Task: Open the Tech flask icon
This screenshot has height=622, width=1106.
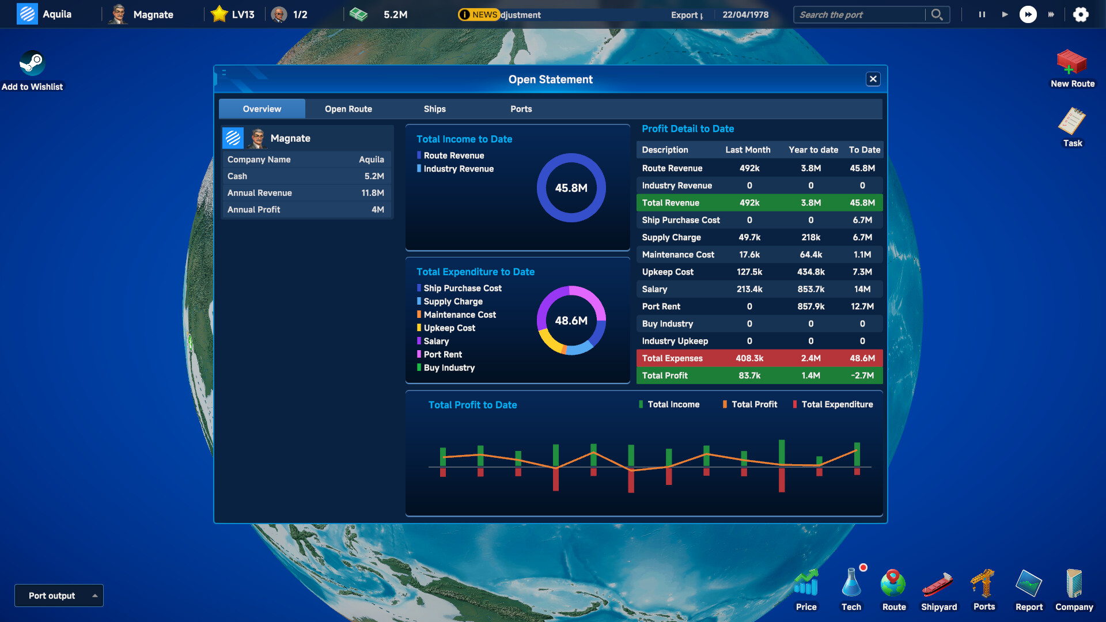Action: tap(851, 583)
